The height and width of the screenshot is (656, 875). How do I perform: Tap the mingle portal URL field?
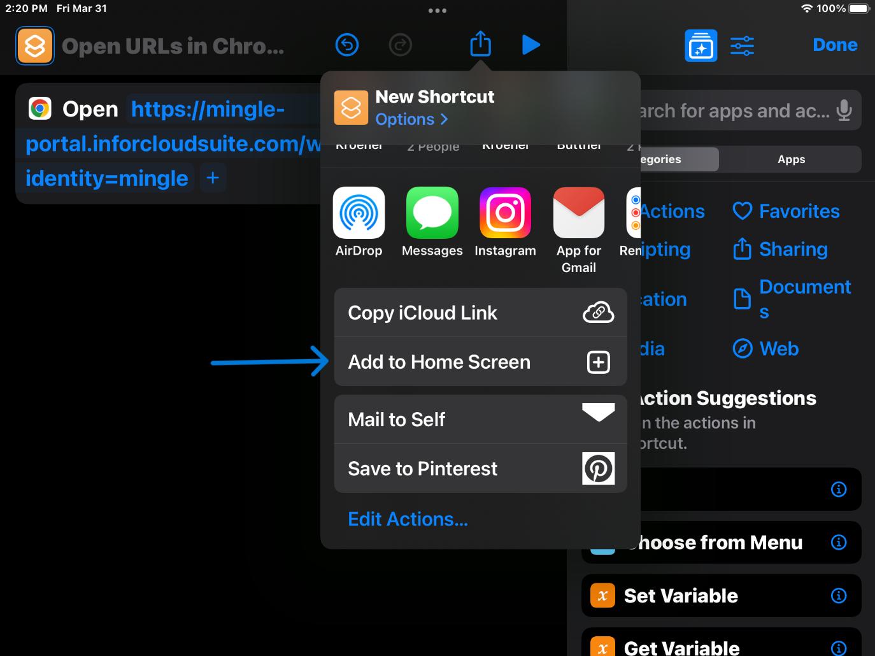click(x=172, y=144)
